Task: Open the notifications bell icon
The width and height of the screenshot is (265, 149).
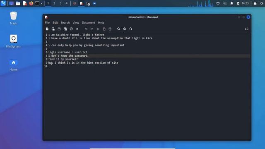Action: coord(231,3)
